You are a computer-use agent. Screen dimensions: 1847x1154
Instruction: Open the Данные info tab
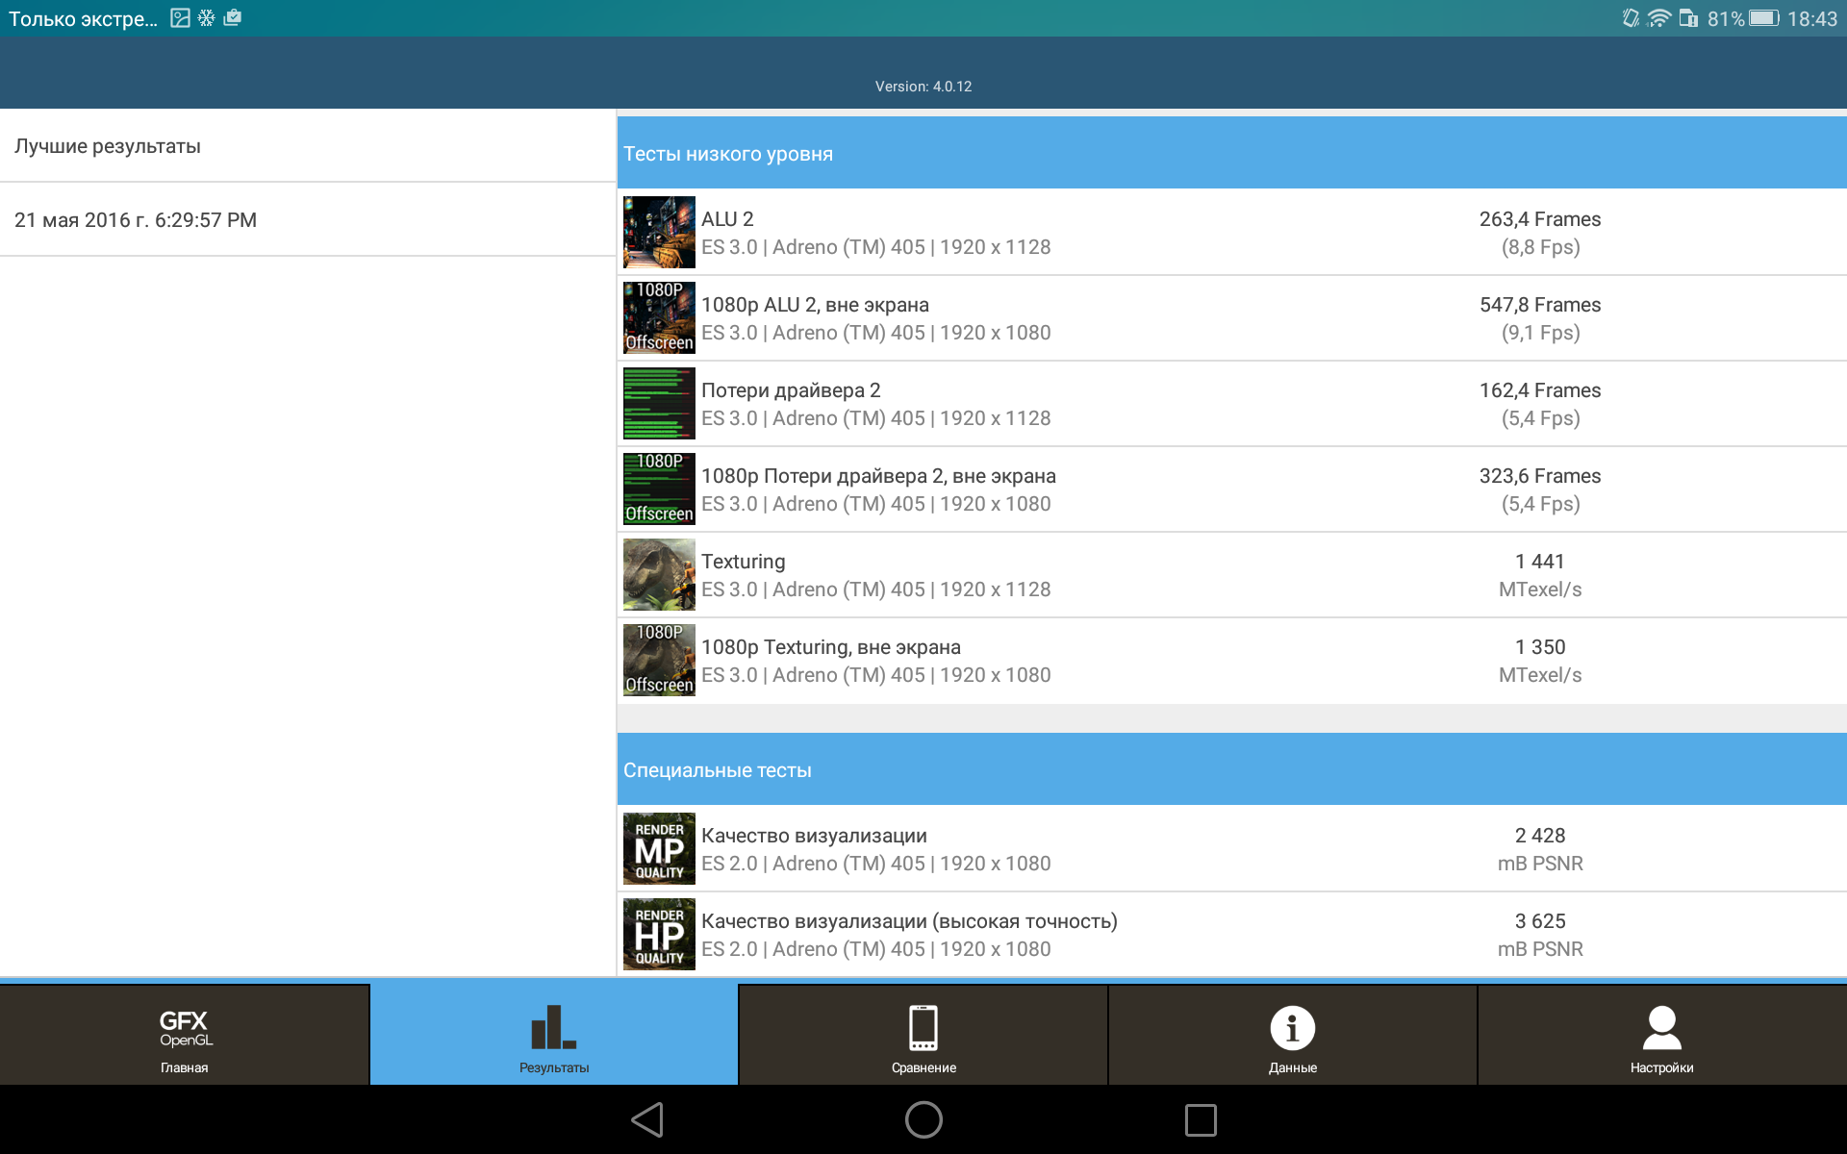click(1293, 1035)
